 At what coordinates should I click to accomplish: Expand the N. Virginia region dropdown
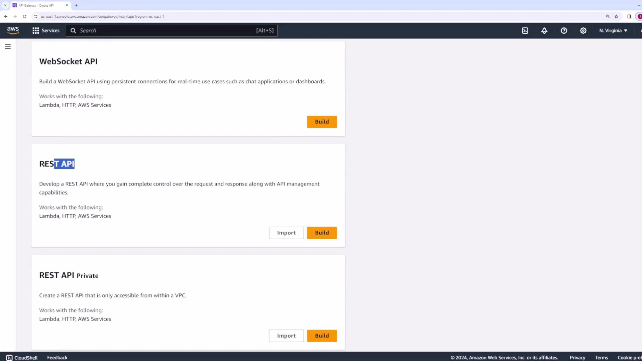tap(613, 30)
